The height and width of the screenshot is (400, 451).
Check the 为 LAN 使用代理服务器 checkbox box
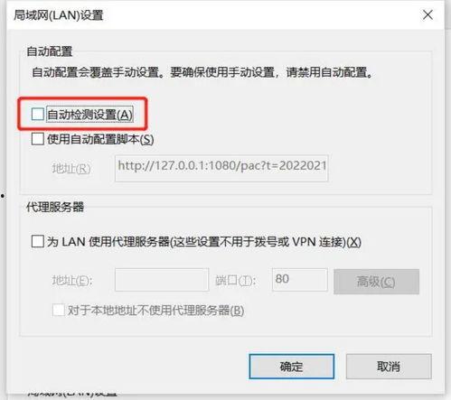click(38, 241)
